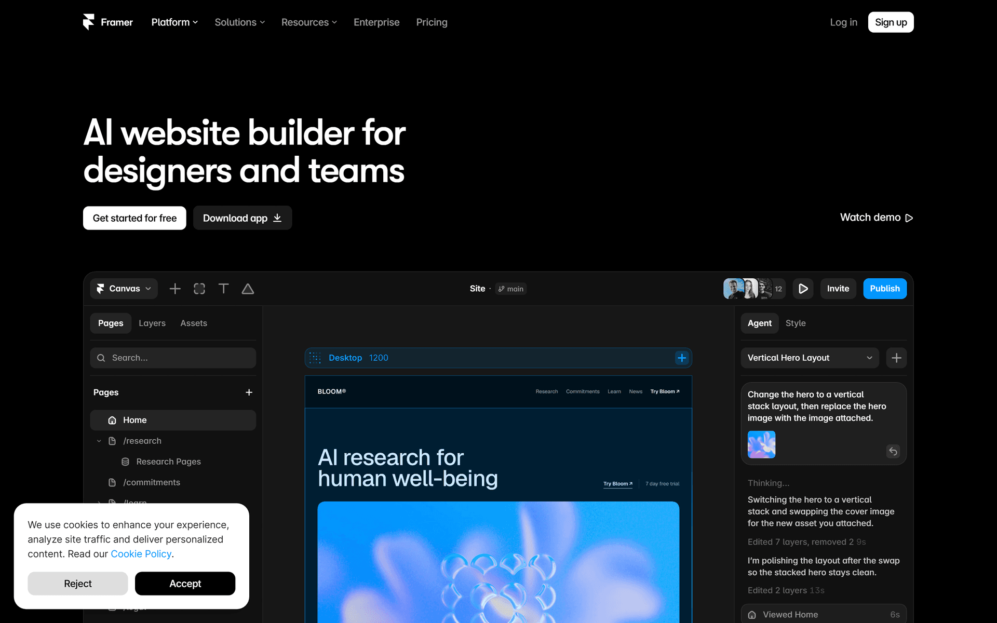Click the Framer logo icon

point(88,22)
